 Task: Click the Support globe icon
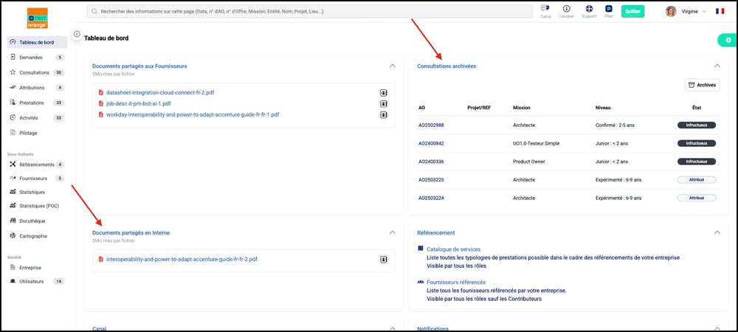[589, 9]
